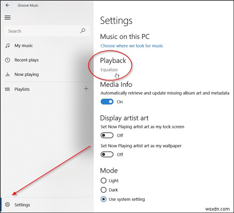Click the Now playing bars icon

[7, 75]
